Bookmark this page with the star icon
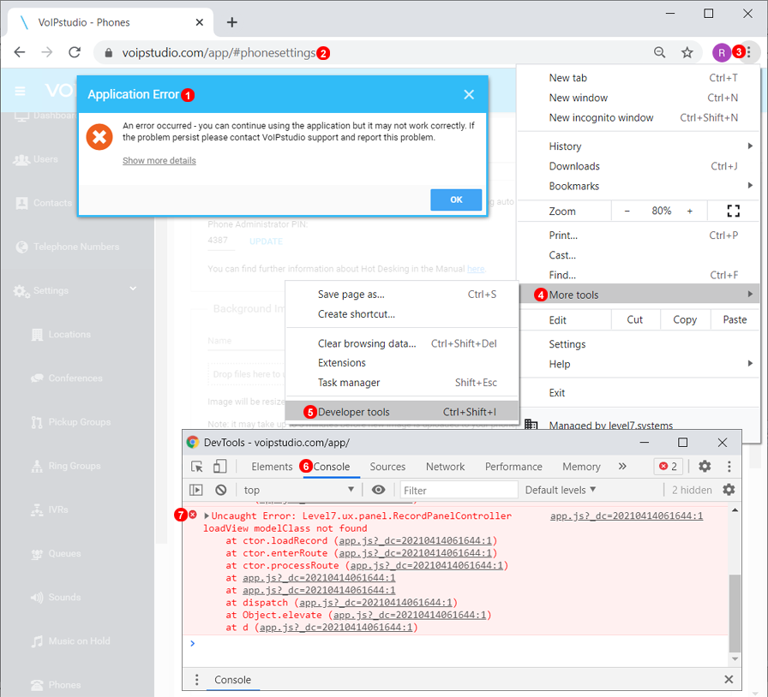768x697 pixels. coord(687,52)
